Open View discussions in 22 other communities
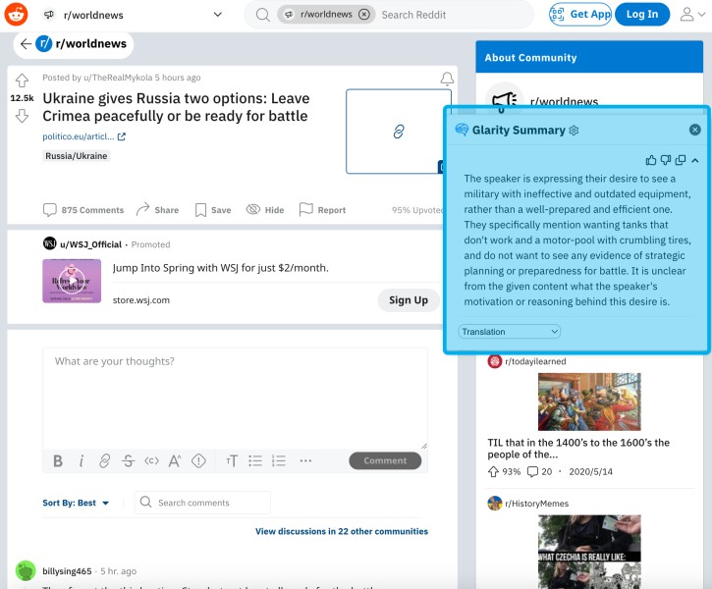This screenshot has height=589, width=712. [342, 531]
